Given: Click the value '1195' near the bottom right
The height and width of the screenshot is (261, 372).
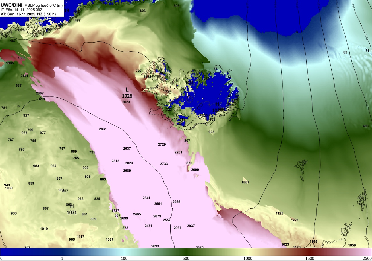Looking at the screenshot, I should (313, 242).
